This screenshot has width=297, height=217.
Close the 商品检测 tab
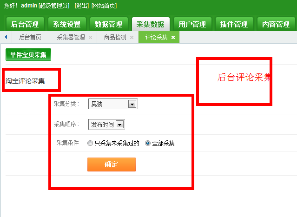click(x=132, y=38)
